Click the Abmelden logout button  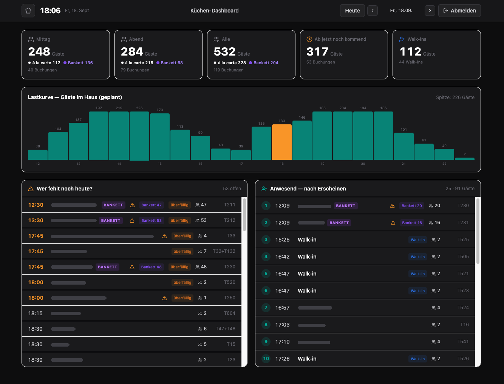click(459, 11)
